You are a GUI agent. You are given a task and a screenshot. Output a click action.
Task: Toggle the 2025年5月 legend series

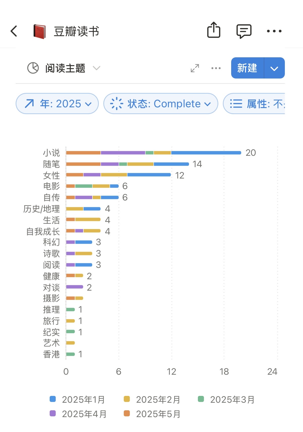[x=152, y=414]
